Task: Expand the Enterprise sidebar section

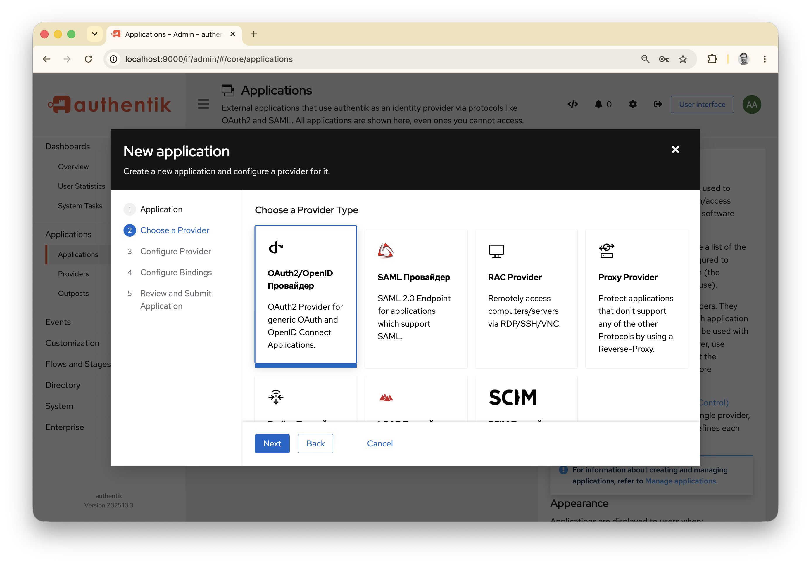Action: [x=64, y=427]
